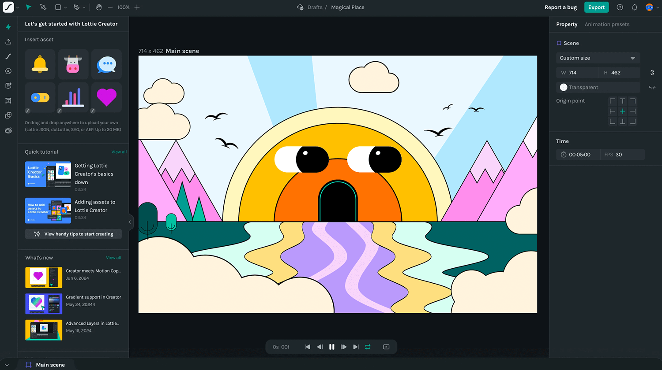Image resolution: width=662 pixels, height=370 pixels.
Task: Open the robot face sidebar icon
Action: point(8,130)
